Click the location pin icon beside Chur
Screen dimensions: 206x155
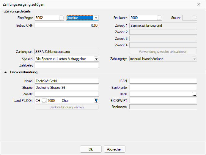click(96, 101)
